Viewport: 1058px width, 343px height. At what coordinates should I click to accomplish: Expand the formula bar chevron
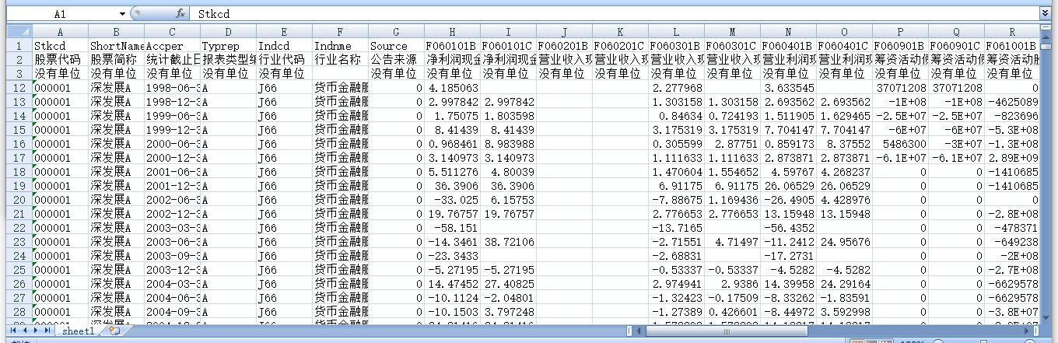[x=1044, y=14]
